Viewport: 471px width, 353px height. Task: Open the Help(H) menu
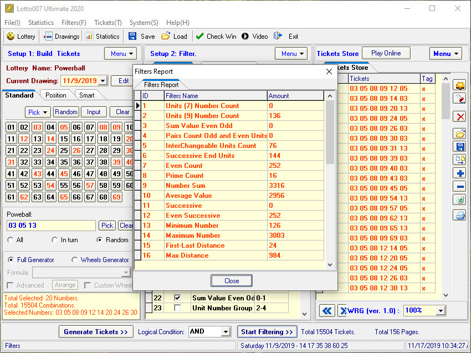178,23
